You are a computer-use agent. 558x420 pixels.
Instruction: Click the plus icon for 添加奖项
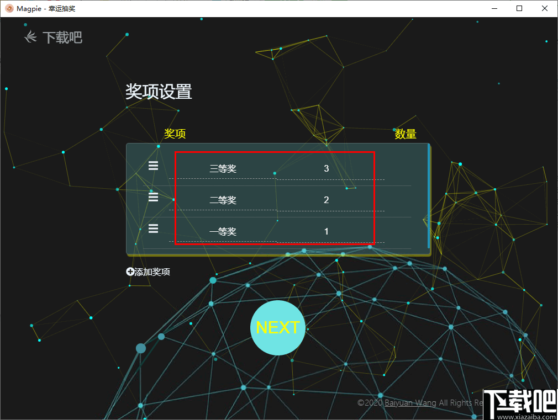pyautogui.click(x=130, y=272)
